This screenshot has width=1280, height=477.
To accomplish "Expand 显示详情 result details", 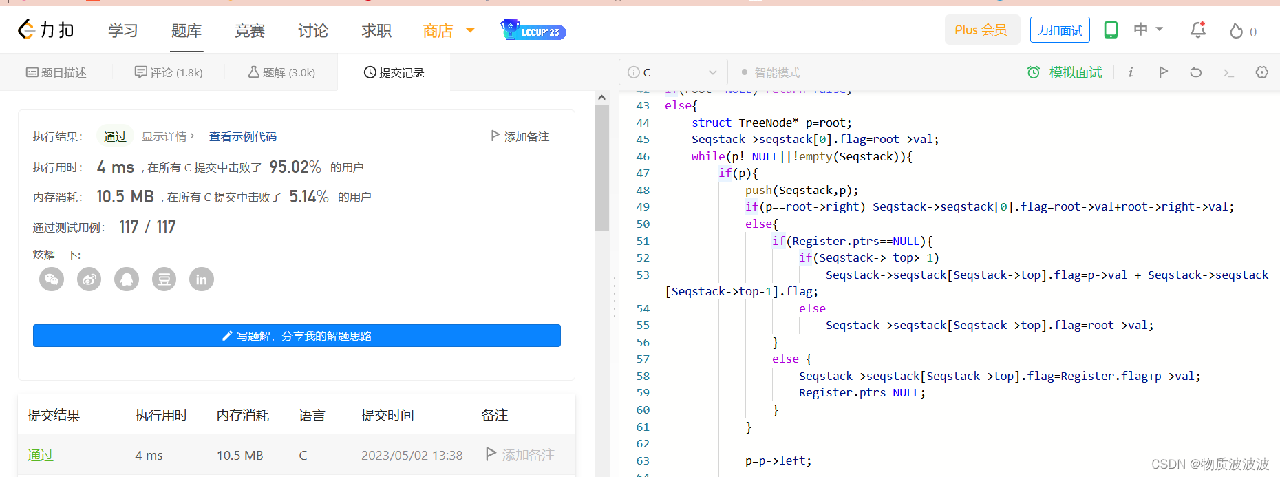I will point(168,136).
